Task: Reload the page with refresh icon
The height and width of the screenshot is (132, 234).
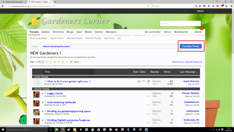Action: pyautogui.click(x=148, y=6)
